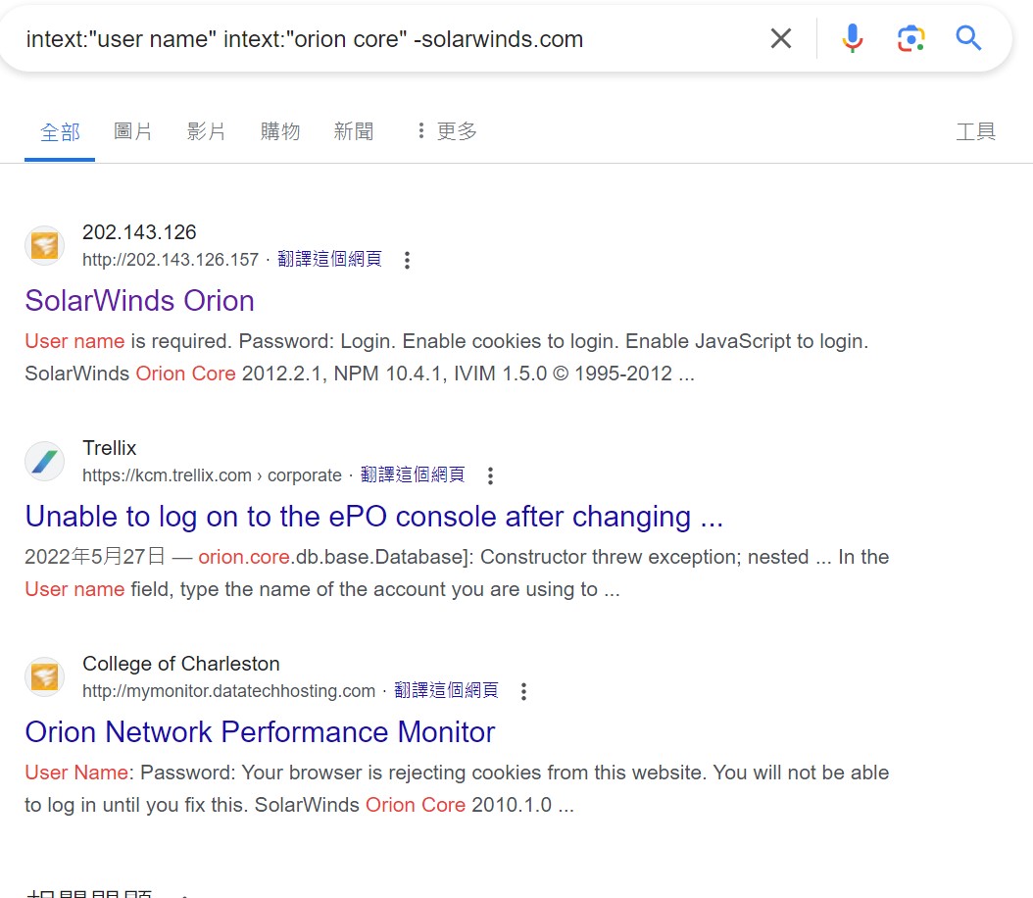Click into the search query text field
The height and width of the screenshot is (898, 1033).
click(x=392, y=39)
